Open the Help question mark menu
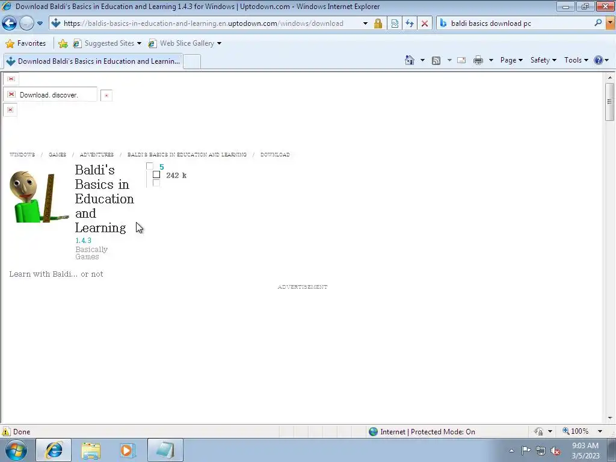Image resolution: width=616 pixels, height=462 pixels. [601, 60]
